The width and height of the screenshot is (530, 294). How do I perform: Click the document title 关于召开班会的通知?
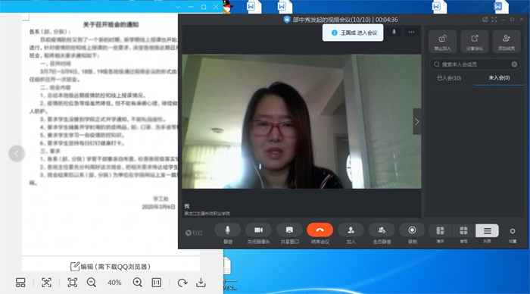coord(111,24)
